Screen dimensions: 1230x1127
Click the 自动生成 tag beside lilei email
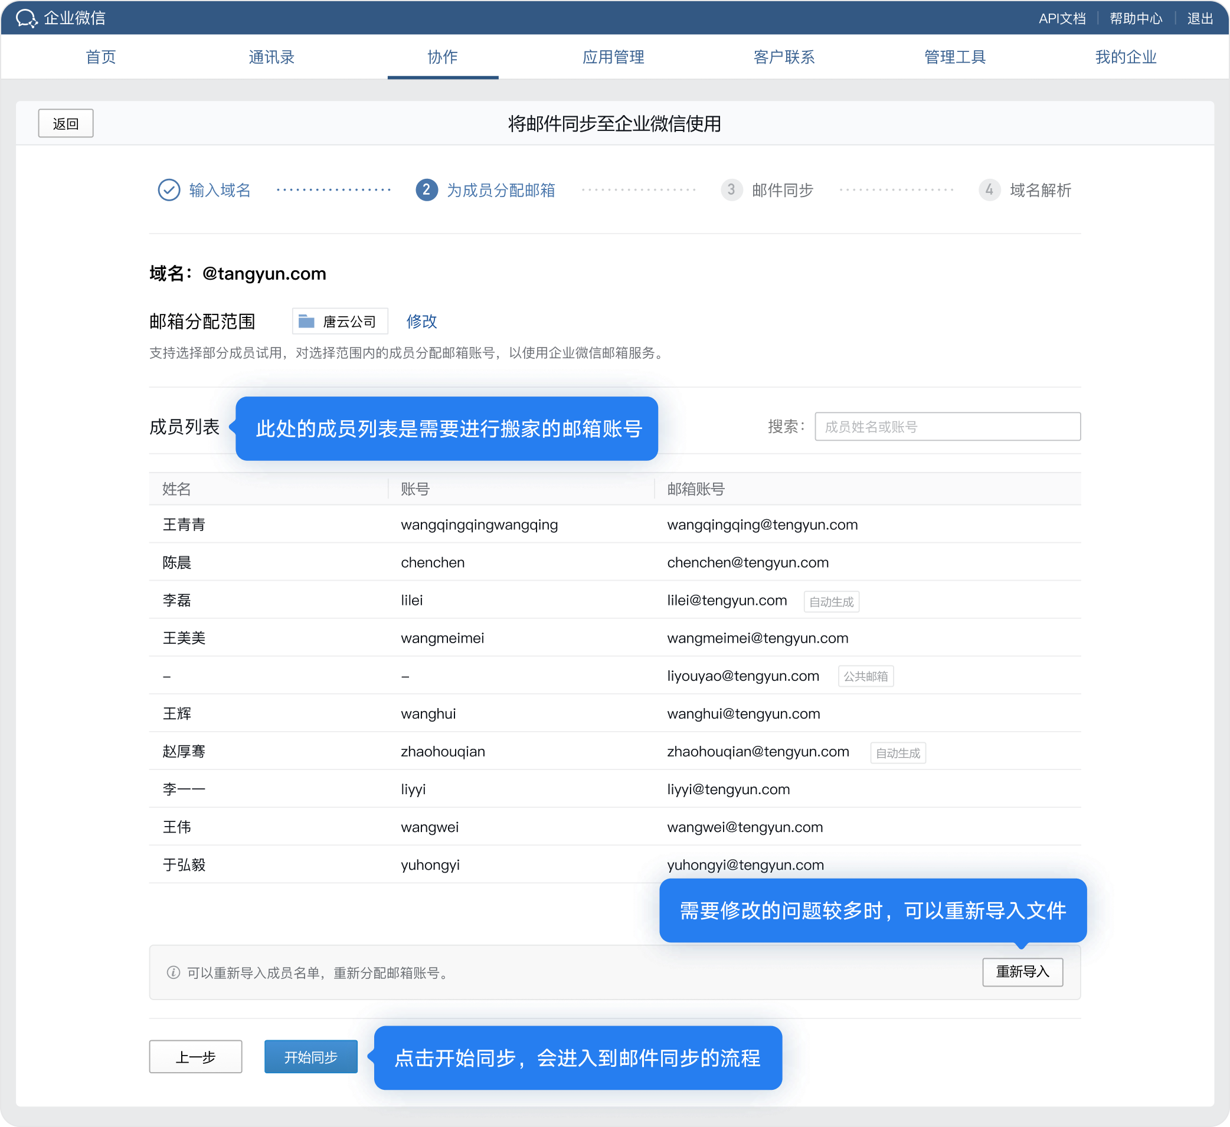(x=831, y=602)
